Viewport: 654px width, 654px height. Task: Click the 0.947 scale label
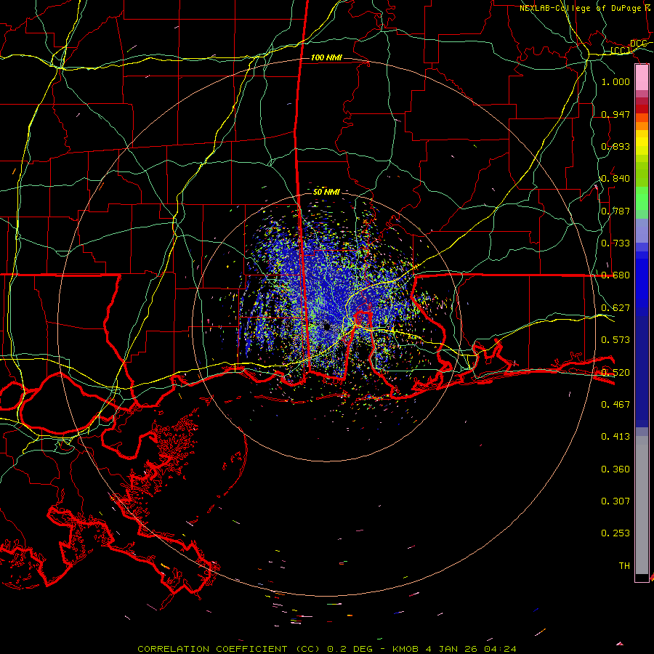tap(615, 114)
